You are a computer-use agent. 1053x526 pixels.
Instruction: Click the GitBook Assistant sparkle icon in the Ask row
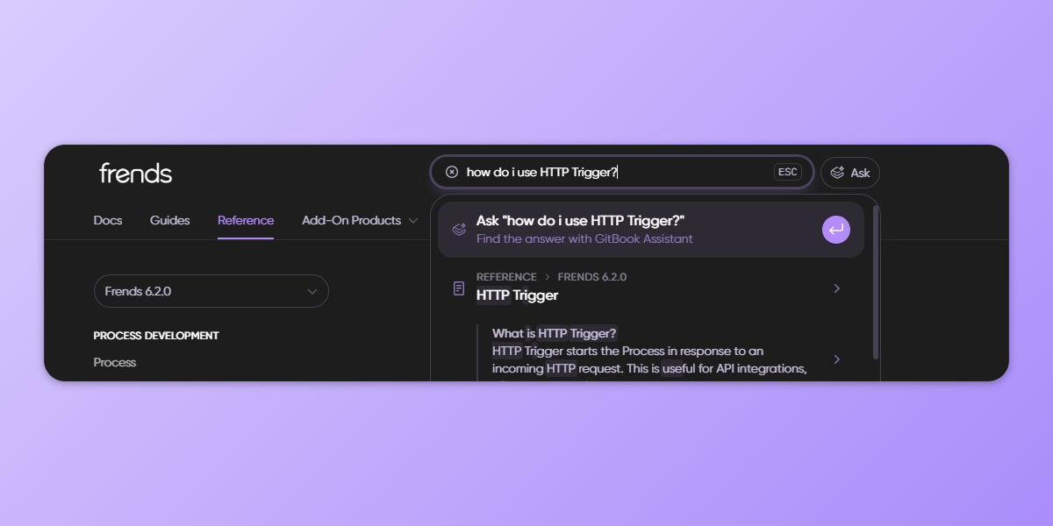click(x=459, y=230)
